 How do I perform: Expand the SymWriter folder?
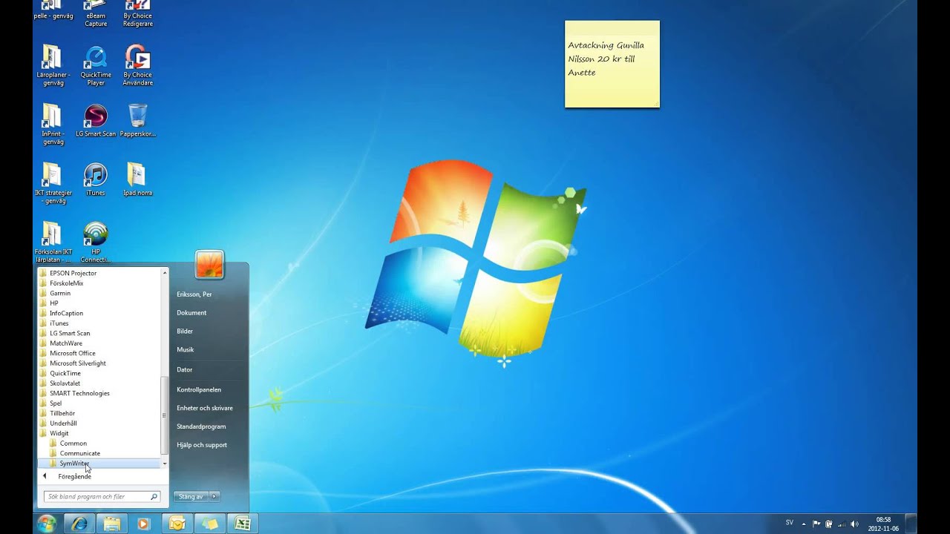tap(99, 464)
